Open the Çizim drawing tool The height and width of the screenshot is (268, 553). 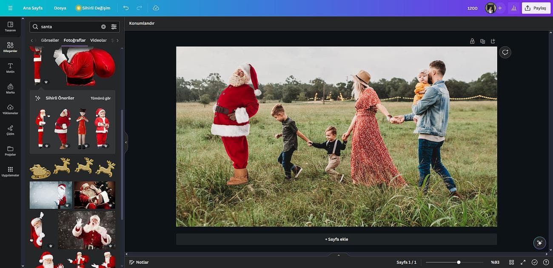pos(10,130)
